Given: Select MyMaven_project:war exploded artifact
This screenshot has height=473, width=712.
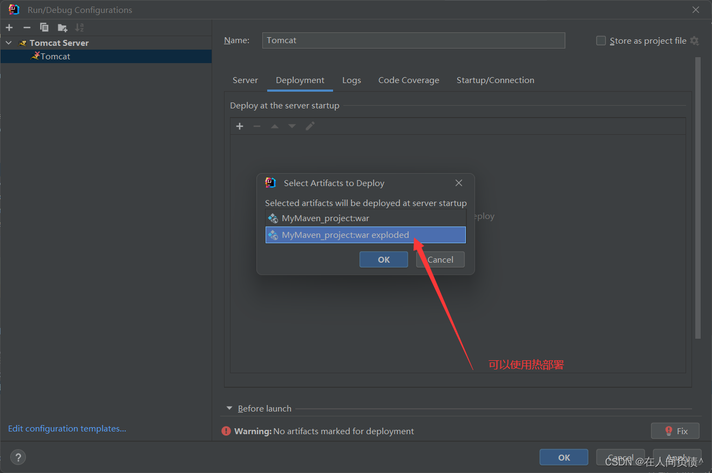Looking at the screenshot, I should click(365, 235).
